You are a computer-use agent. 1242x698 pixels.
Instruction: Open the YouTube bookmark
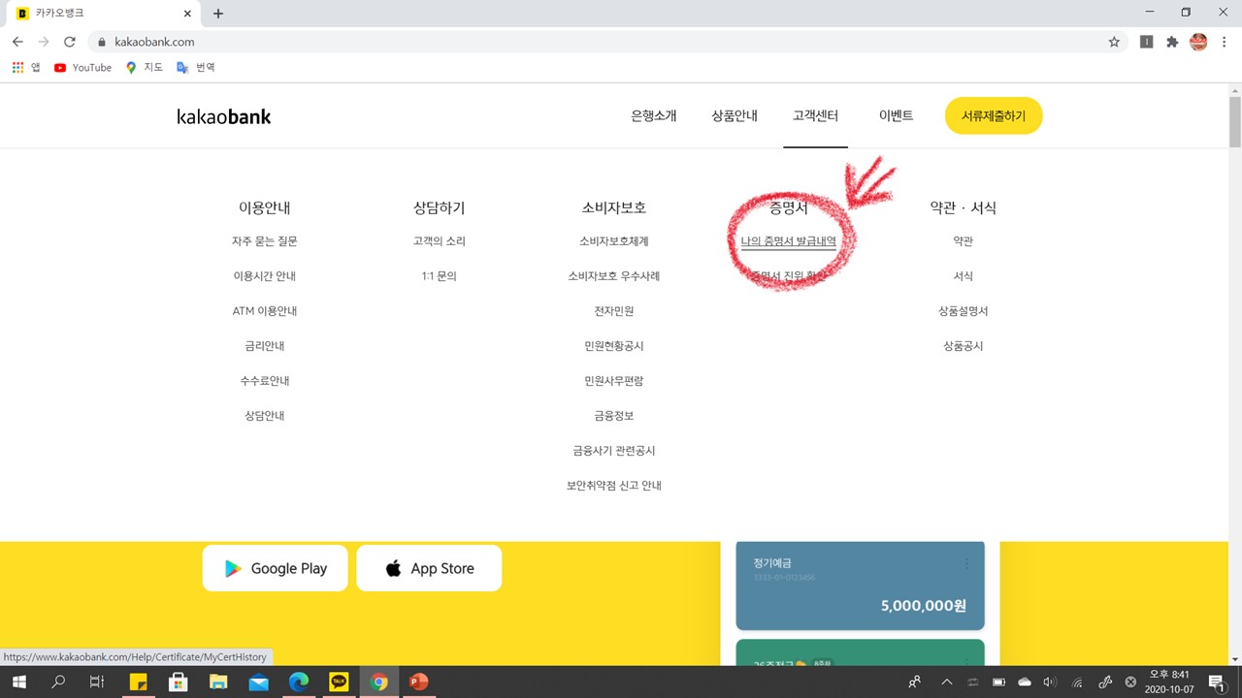pos(82,68)
